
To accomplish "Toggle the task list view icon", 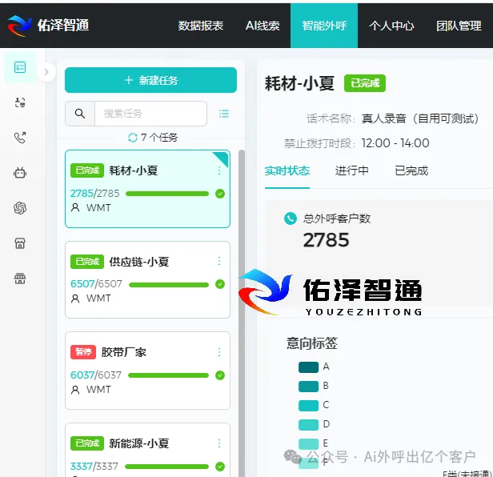I will [x=224, y=114].
